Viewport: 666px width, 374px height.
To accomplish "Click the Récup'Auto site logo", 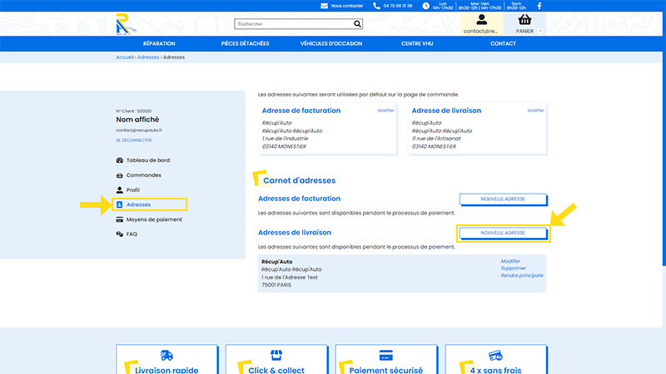I will point(126,24).
